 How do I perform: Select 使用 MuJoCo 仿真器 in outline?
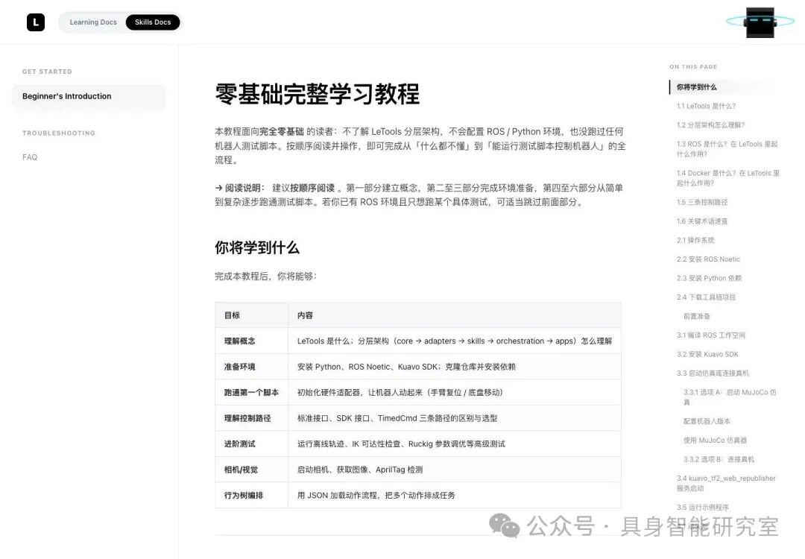coord(715,440)
